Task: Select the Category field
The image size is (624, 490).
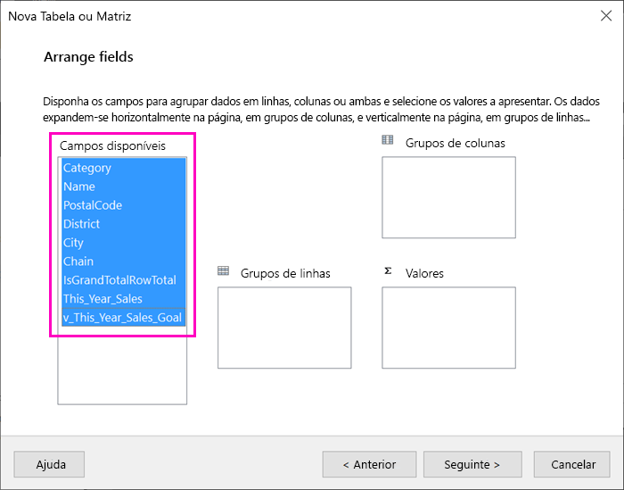Action: 123,168
